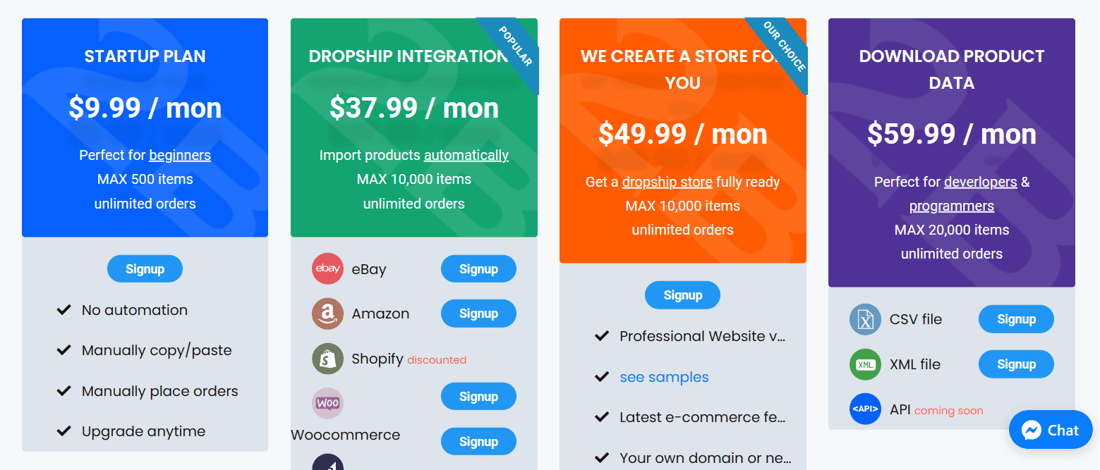
Task: Click the CSV file icon
Action: pos(865,319)
